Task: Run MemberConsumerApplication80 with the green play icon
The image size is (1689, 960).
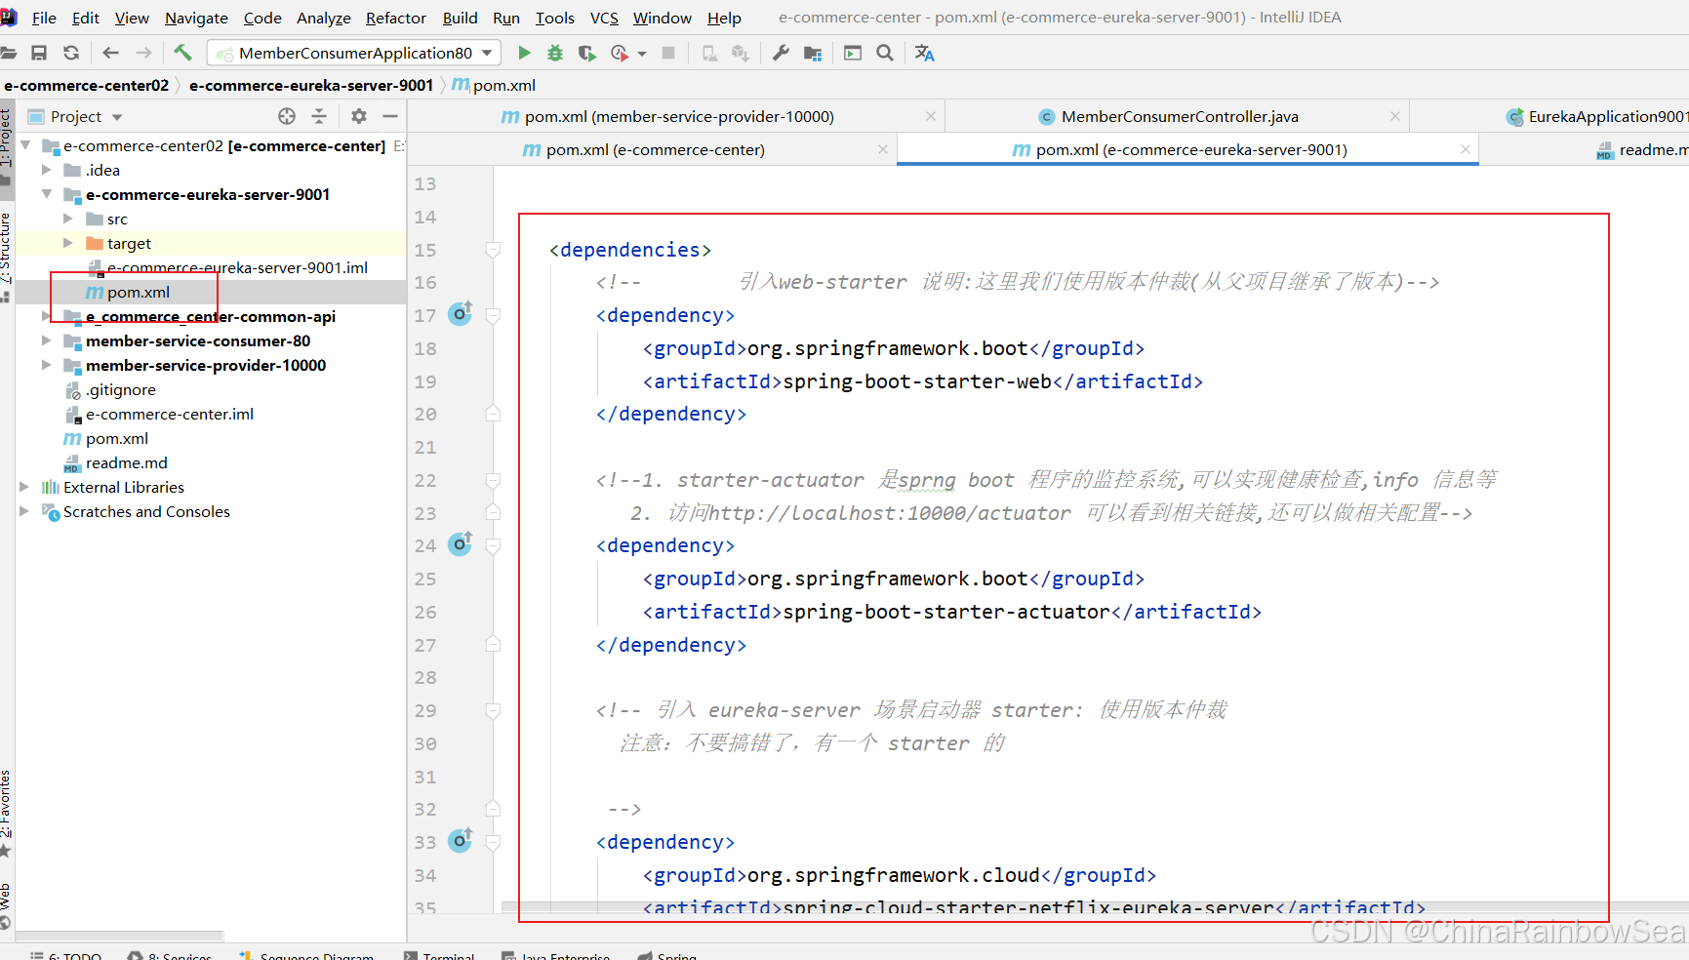Action: click(x=524, y=53)
